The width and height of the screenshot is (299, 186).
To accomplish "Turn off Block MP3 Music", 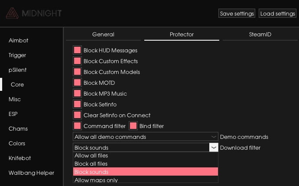I will click(77, 93).
